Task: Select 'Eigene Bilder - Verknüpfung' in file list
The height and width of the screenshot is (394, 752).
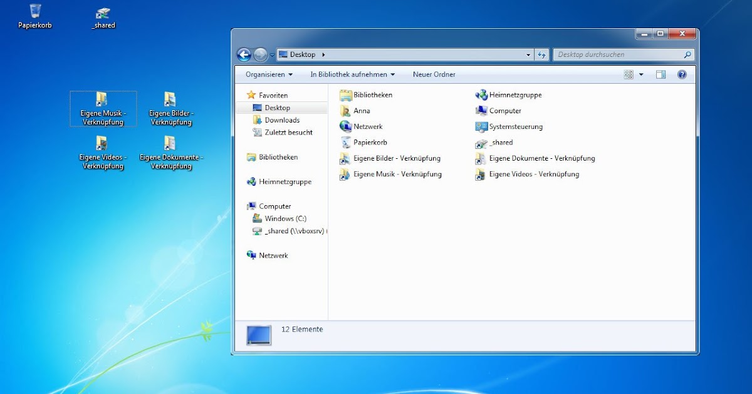Action: [390, 158]
